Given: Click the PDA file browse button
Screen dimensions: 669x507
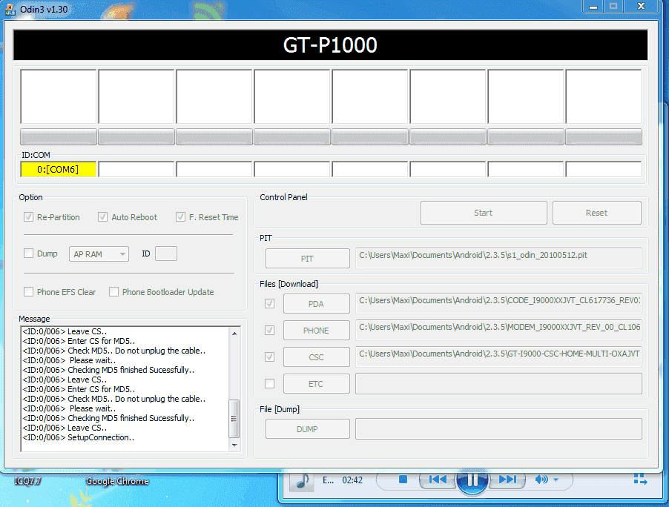Looking at the screenshot, I should pyautogui.click(x=316, y=304).
